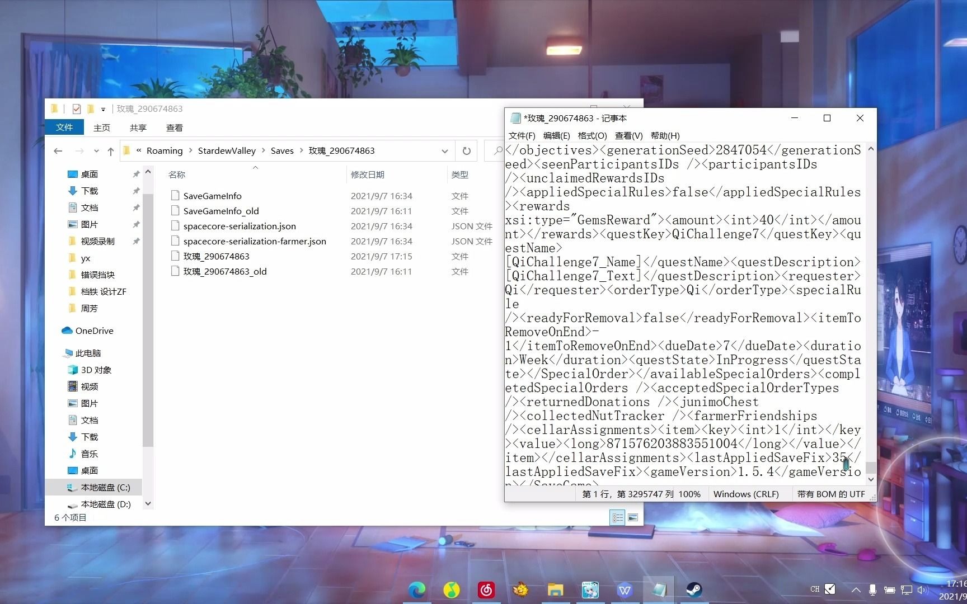Image resolution: width=967 pixels, height=604 pixels.
Task: Open Notepad 编辑(E) menu
Action: (x=556, y=135)
